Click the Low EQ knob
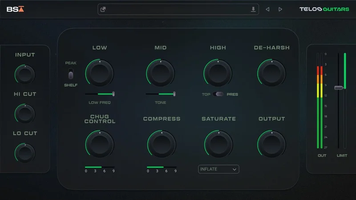Viewport: 356px width, 200px height. point(99,73)
